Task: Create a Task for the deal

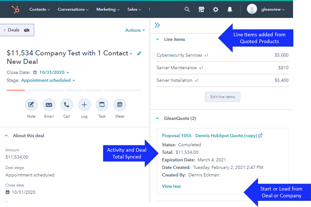Action: pos(102,105)
